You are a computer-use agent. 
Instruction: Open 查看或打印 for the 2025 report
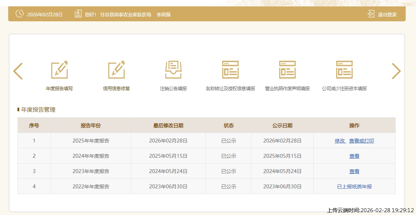(362, 141)
